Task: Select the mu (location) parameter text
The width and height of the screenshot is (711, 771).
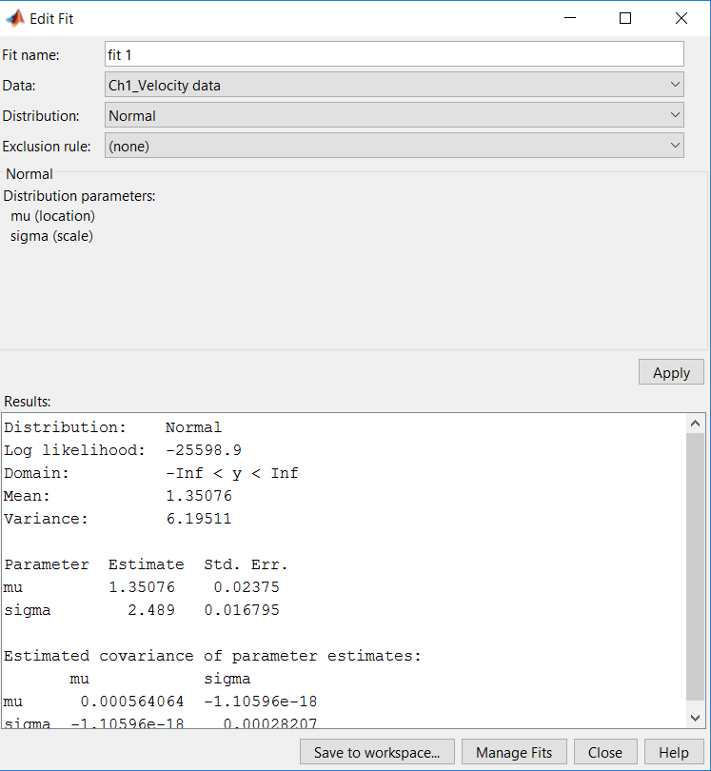Action: point(53,216)
